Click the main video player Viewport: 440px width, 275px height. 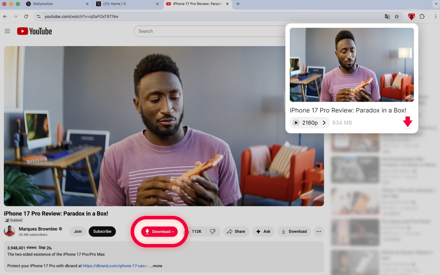(x=164, y=126)
